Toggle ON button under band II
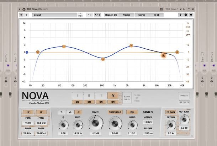217x146 pixels. pyautogui.click(x=89, y=102)
